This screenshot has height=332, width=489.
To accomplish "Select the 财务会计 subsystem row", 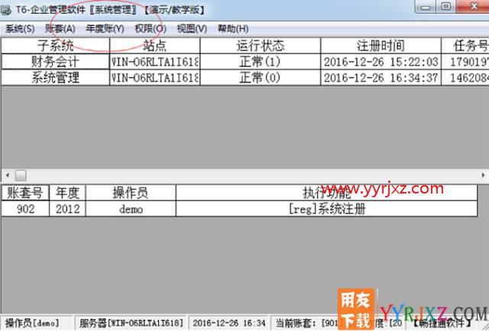I will point(55,61).
